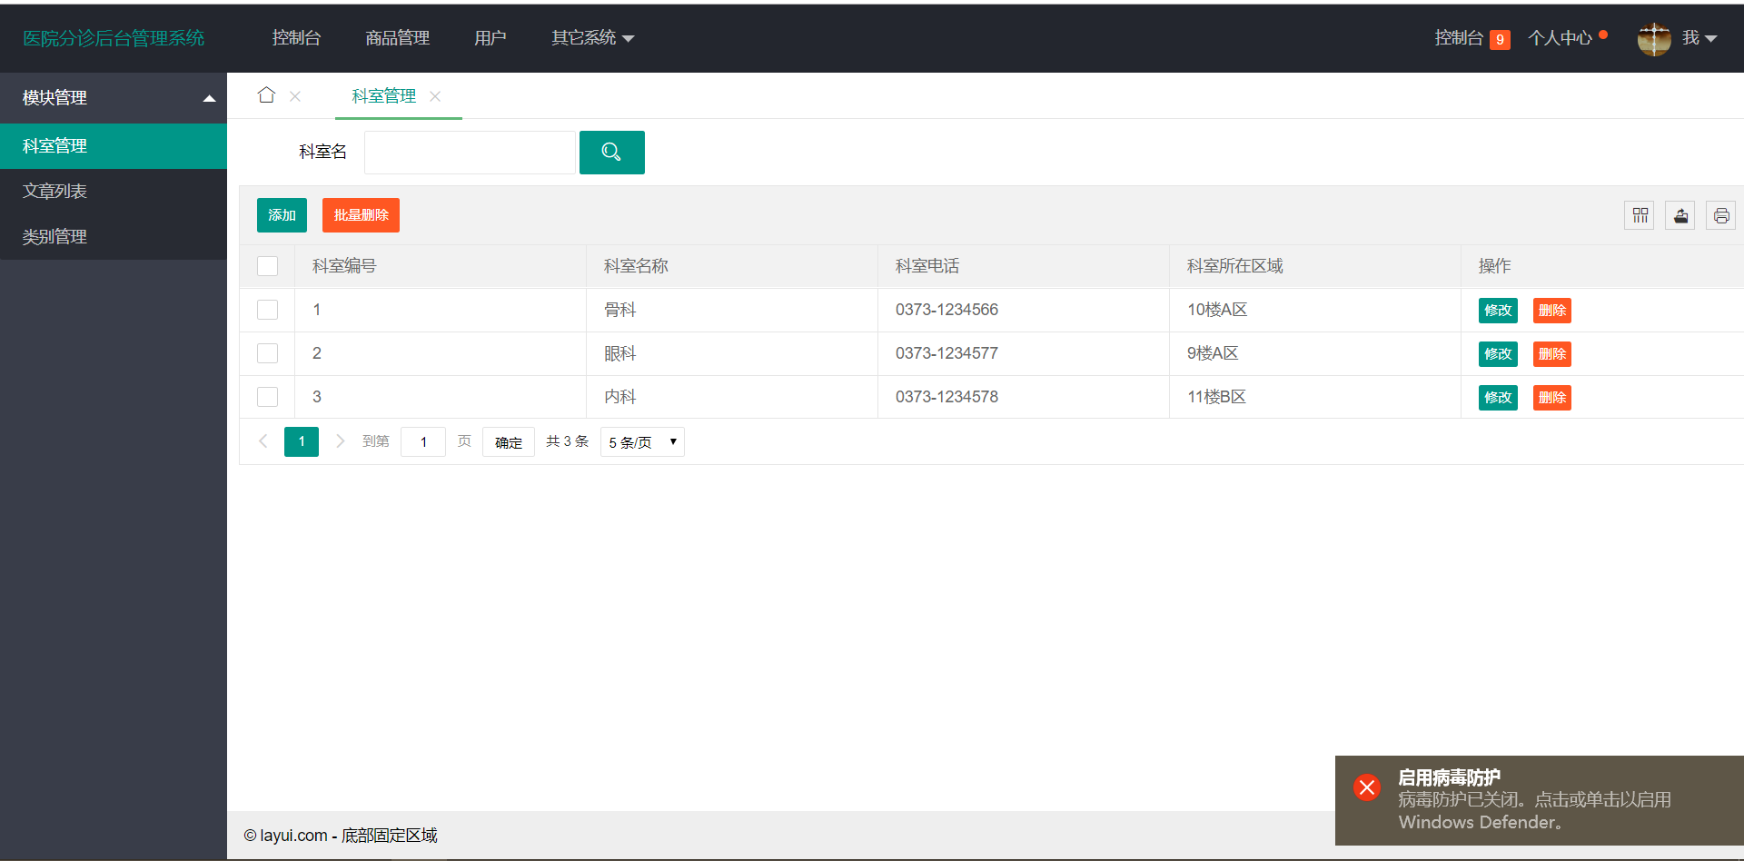Image resolution: width=1744 pixels, height=861 pixels.
Task: Click the 科室名 search input field
Action: click(470, 152)
